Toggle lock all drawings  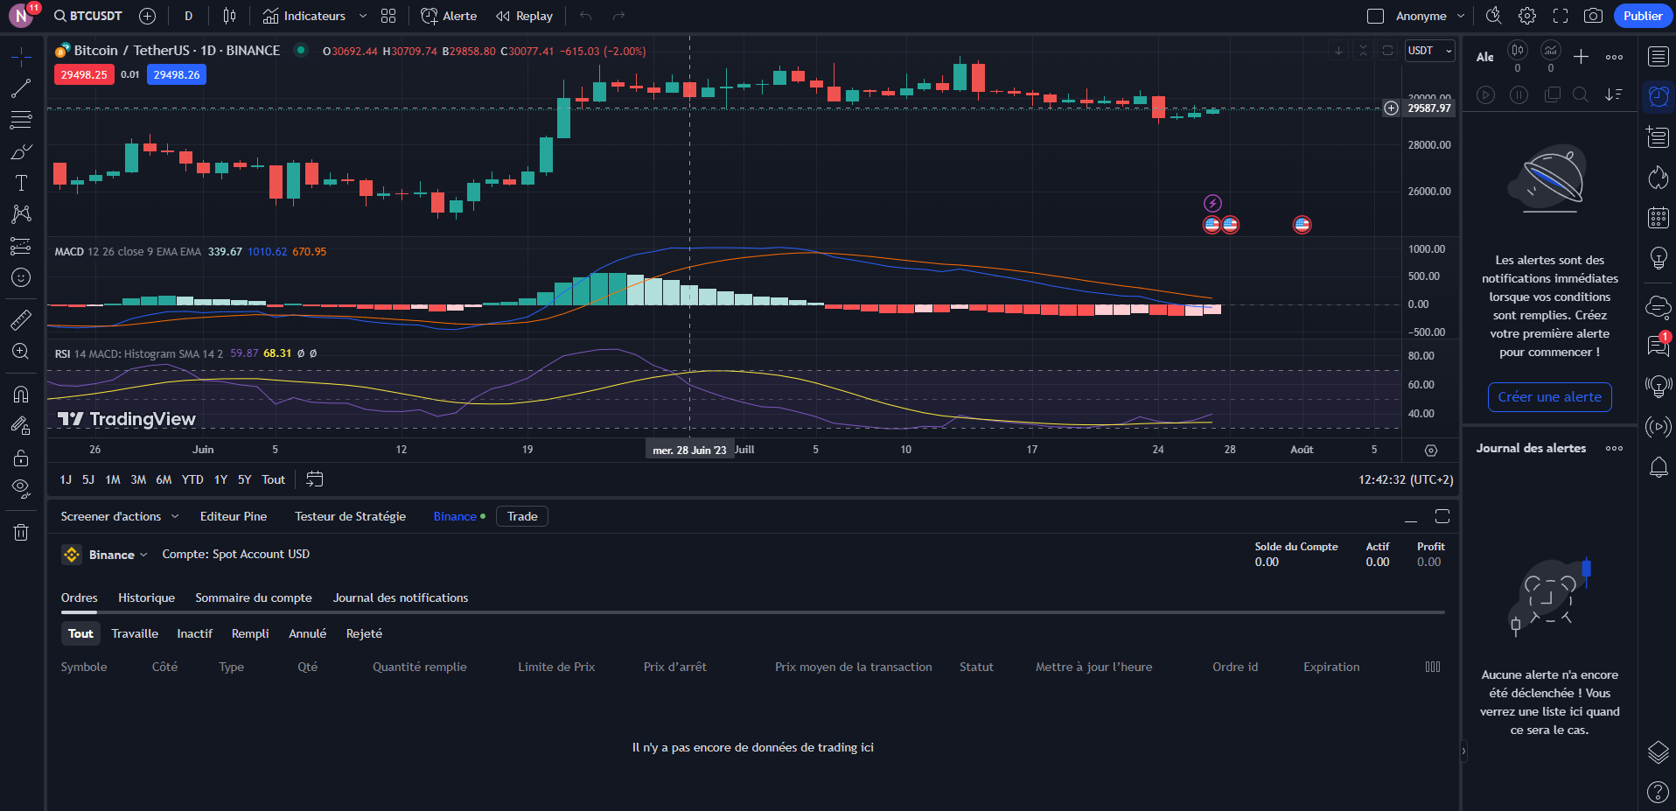(21, 458)
